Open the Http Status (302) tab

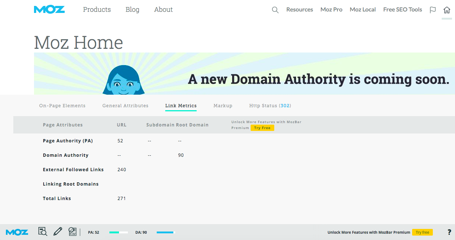pos(270,105)
